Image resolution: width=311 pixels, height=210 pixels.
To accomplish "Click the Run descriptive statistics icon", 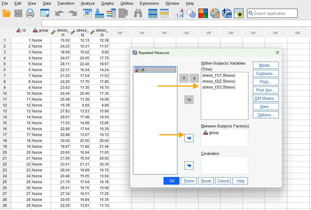I will 123,14.
